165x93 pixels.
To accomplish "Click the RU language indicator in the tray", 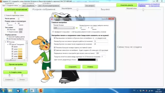I will tap(134, 90).
